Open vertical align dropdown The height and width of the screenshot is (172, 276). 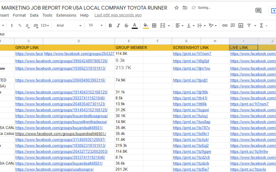tap(191, 25)
